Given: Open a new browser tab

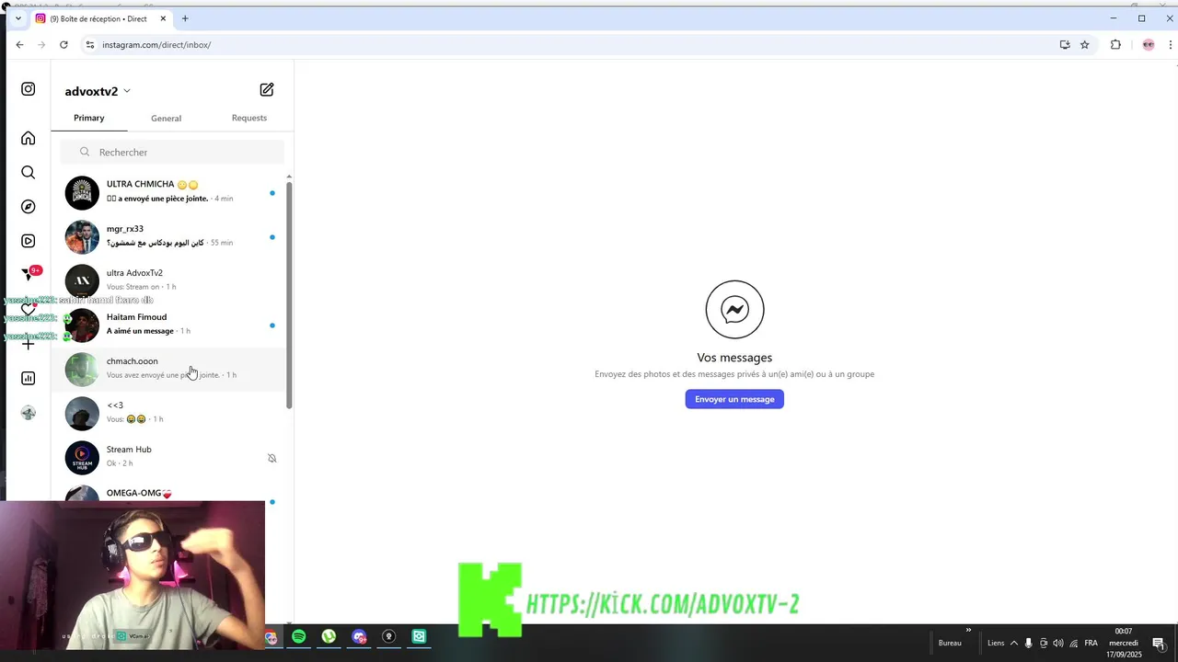Looking at the screenshot, I should coord(185,18).
